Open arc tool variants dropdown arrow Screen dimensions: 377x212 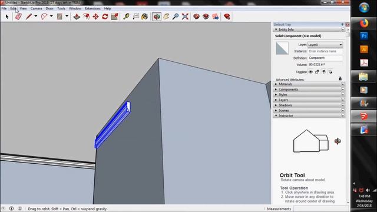tap(51, 16)
